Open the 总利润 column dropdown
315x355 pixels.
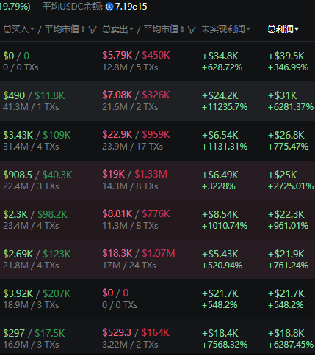point(297,29)
